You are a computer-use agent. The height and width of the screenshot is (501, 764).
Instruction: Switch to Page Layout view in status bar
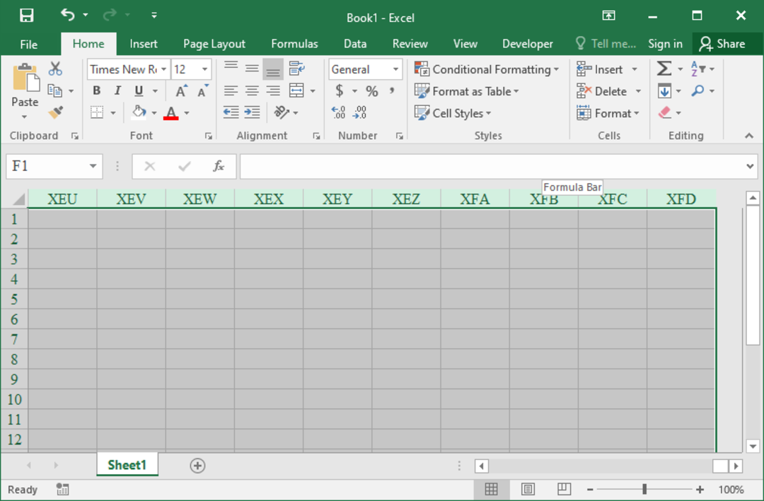528,489
